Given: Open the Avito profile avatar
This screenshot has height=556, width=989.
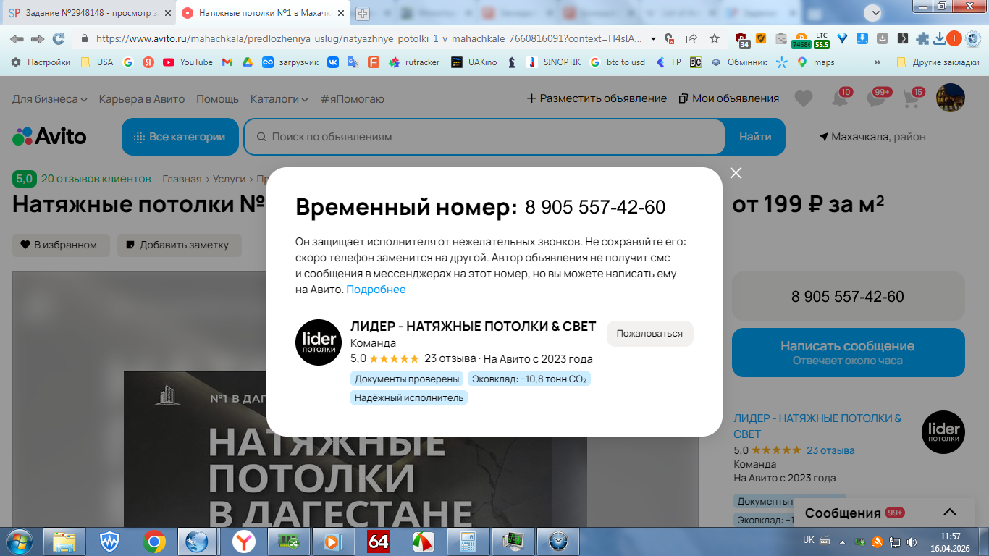Looking at the screenshot, I should (951, 98).
